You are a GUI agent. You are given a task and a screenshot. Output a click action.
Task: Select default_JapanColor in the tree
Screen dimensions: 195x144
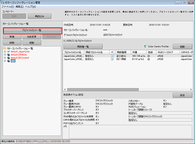pyautogui.click(x=20, y=52)
